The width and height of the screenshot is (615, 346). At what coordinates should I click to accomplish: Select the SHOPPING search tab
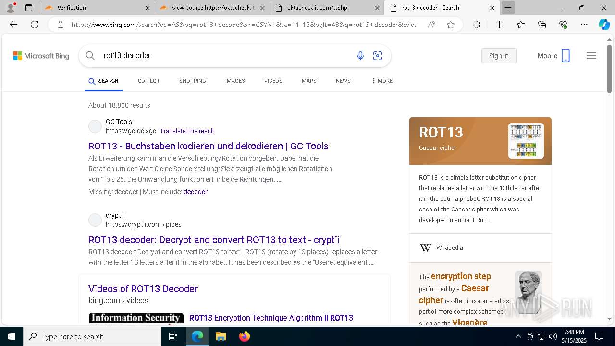coord(193,81)
